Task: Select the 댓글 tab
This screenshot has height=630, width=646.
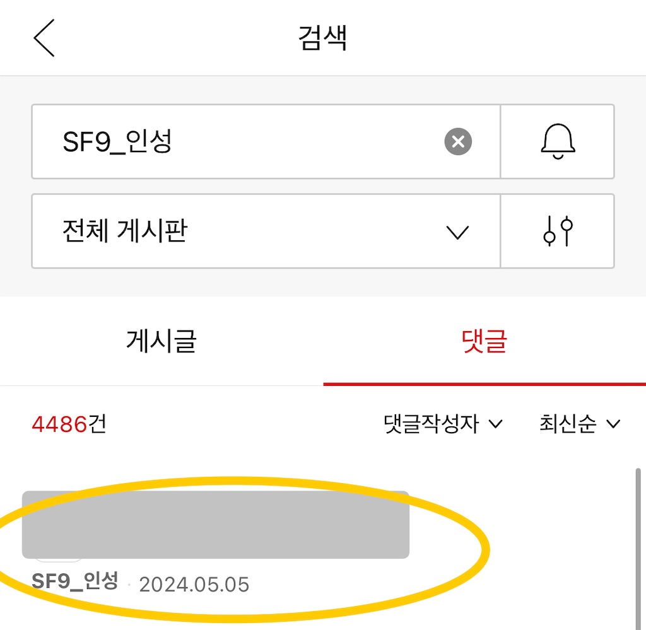Action: pyautogui.click(x=484, y=341)
